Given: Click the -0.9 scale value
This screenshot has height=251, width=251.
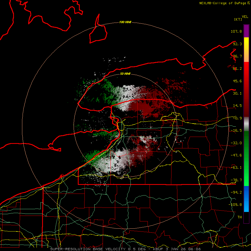Looking at the screenshot, I should [237, 118].
